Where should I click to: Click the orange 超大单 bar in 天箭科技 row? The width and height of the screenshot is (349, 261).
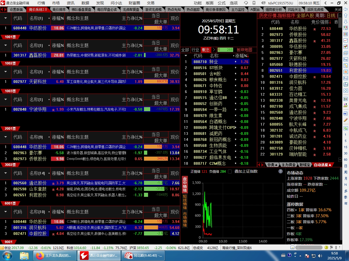pyautogui.click(x=156, y=81)
